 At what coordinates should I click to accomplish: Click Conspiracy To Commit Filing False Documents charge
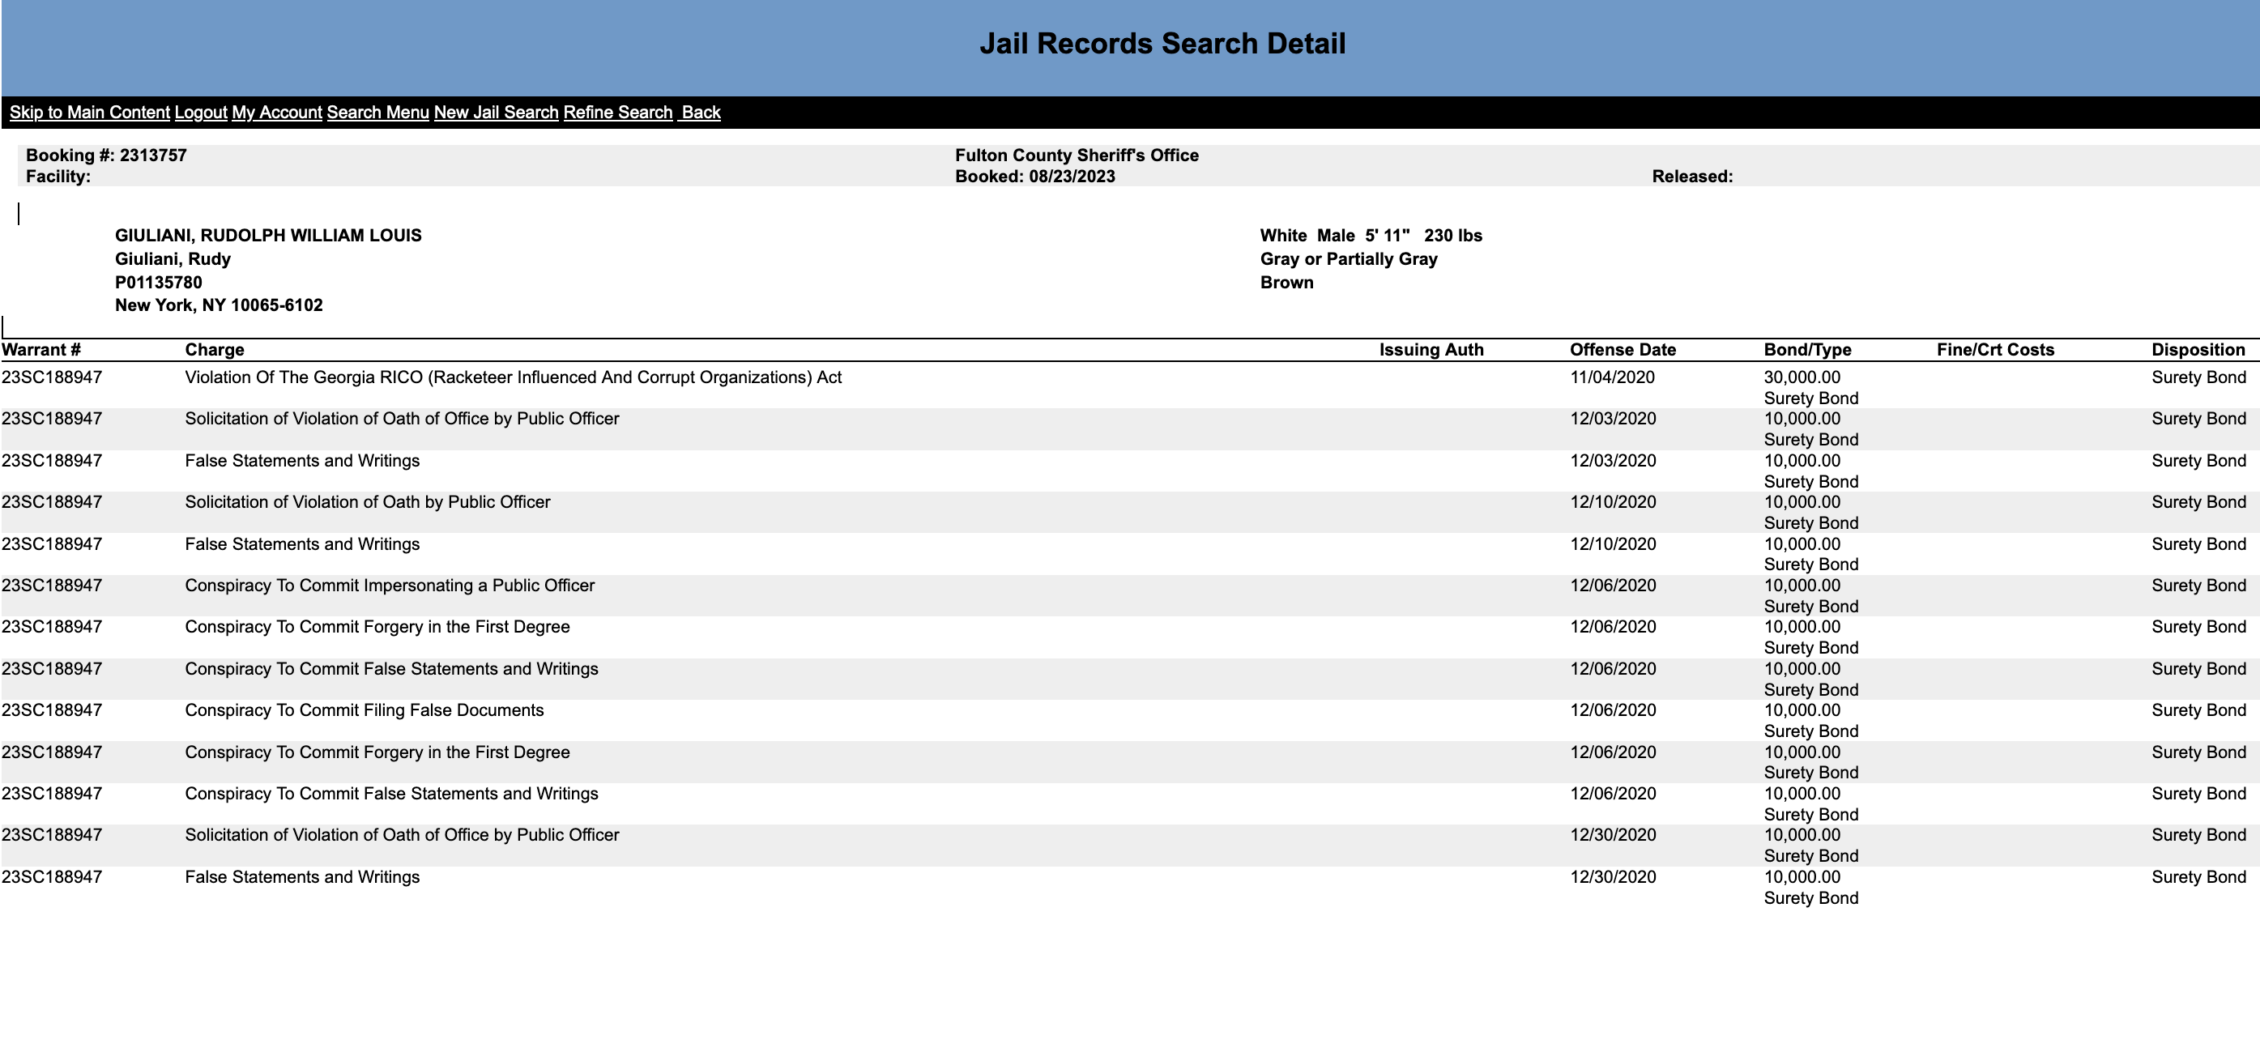click(x=364, y=709)
